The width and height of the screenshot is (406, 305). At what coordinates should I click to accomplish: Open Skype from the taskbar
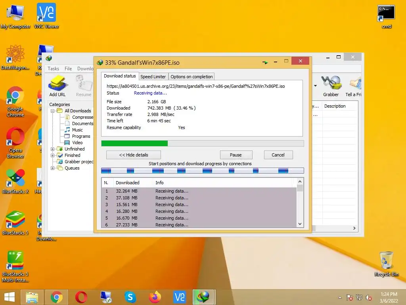(130, 297)
